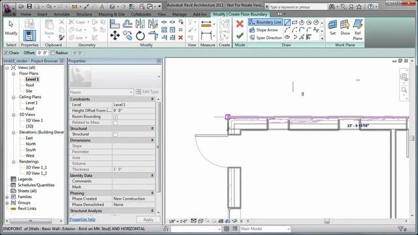Finish edit mode with green checkmark
The image size is (418, 235).
point(240,35)
